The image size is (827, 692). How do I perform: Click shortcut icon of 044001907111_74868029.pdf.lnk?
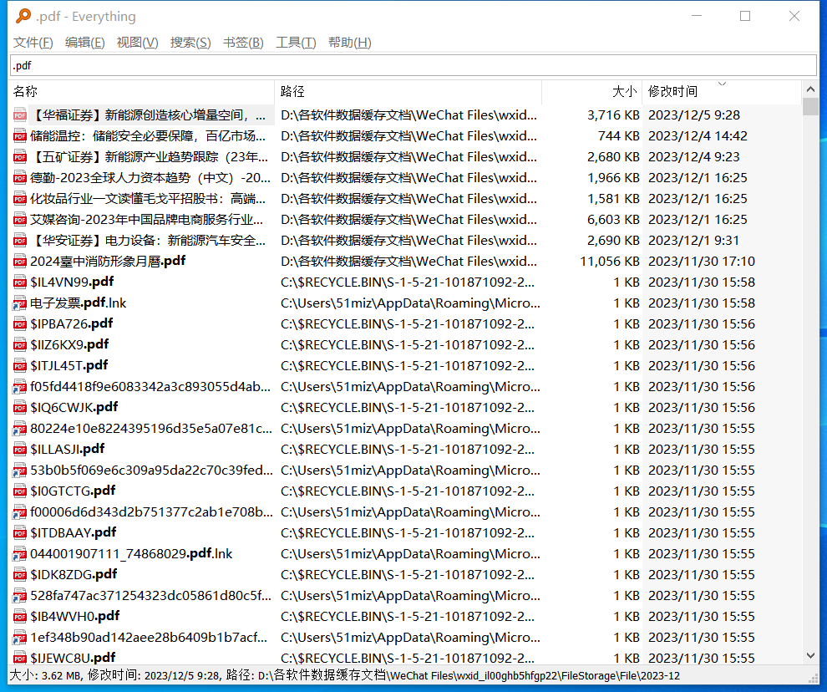20,554
